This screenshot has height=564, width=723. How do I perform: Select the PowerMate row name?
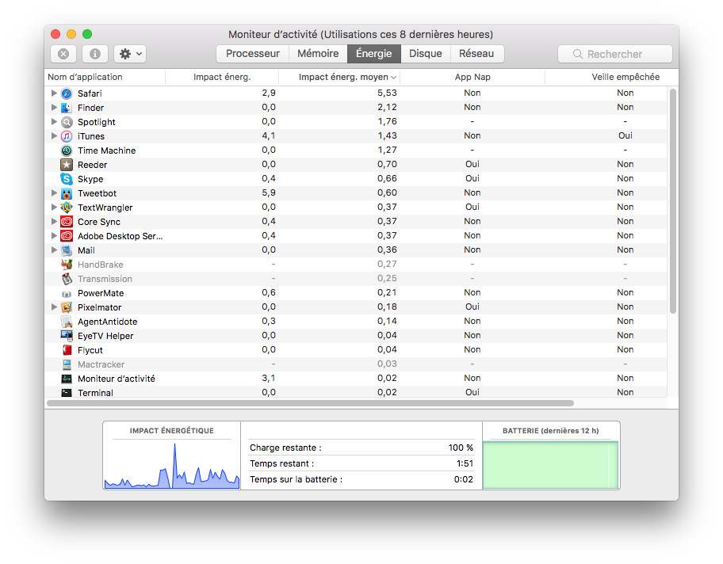click(101, 294)
